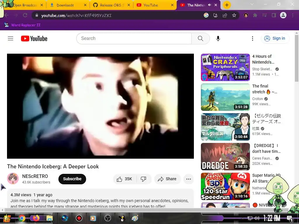Show hidden tray icons chevron

coord(243,218)
